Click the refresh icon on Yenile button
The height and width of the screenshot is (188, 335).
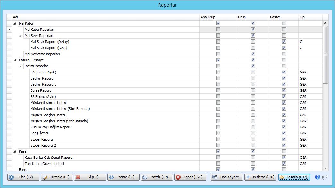point(111,177)
